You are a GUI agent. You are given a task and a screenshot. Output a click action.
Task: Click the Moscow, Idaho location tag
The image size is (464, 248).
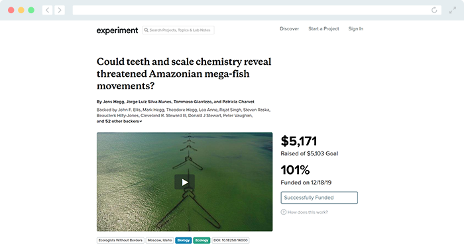tap(160, 240)
